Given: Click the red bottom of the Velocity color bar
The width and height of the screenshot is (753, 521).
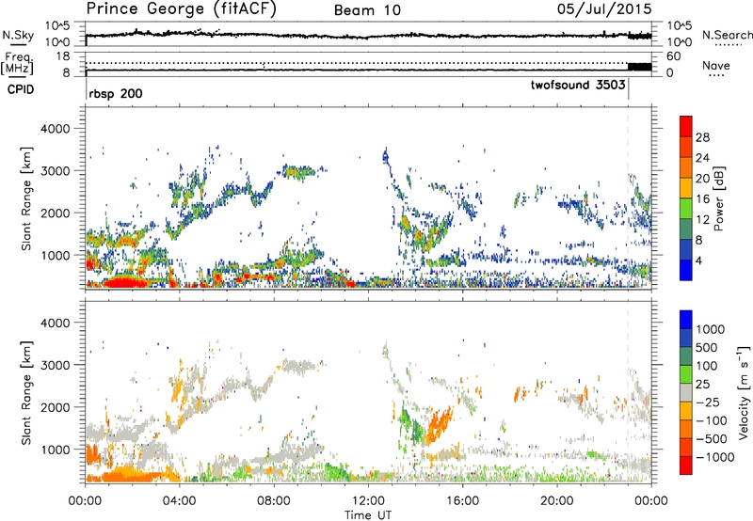Looking at the screenshot, I should point(686,466).
